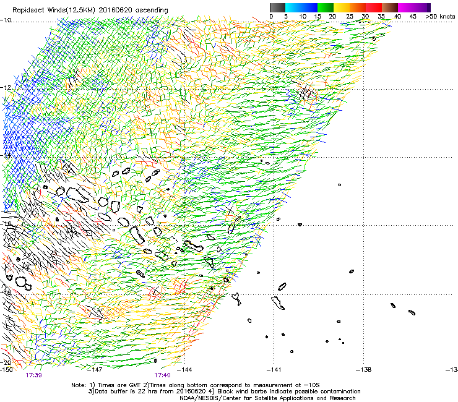
Task: Click the purple '17:39' swath time label
Action: click(x=33, y=375)
